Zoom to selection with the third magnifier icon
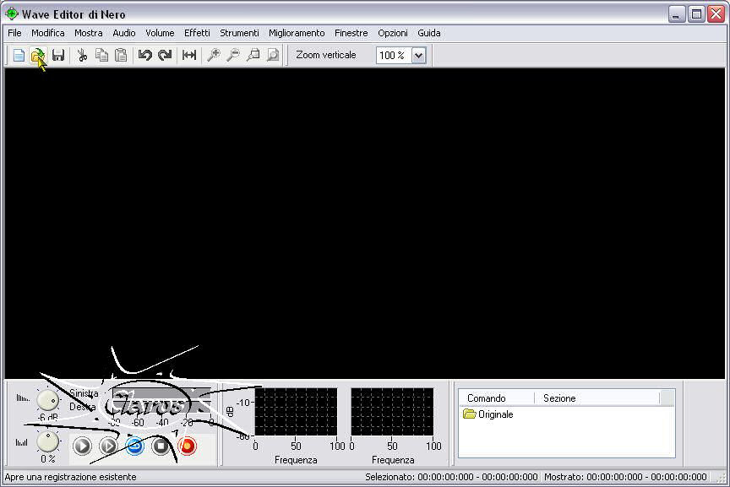730x487 pixels. click(x=253, y=56)
